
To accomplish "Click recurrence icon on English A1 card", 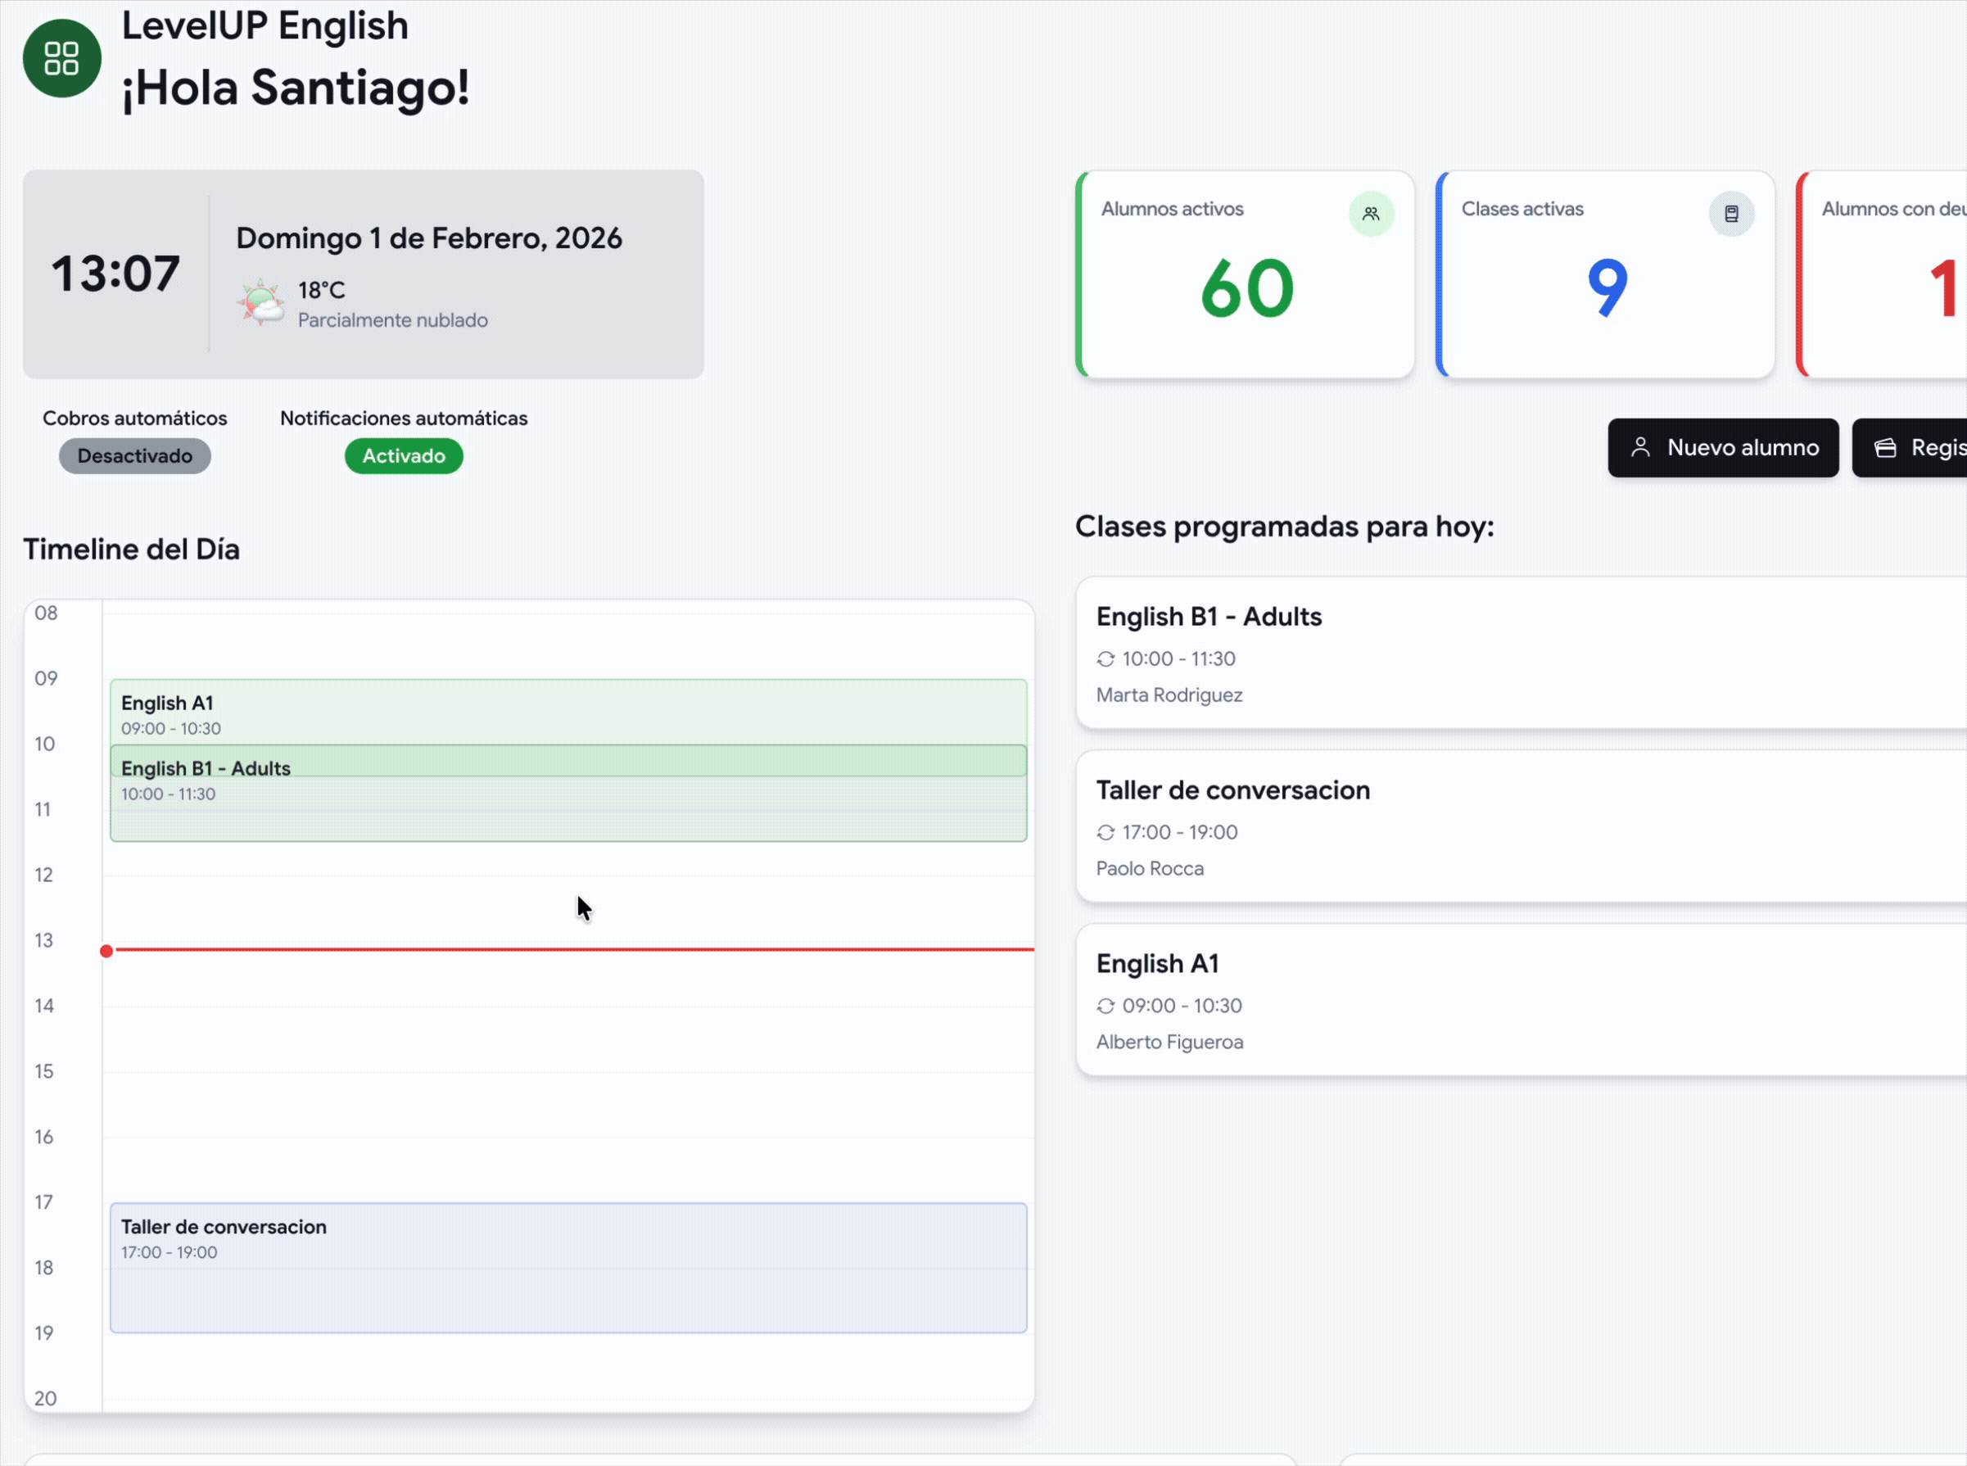I will pyautogui.click(x=1106, y=1007).
